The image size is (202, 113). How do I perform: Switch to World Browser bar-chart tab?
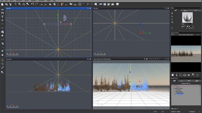[x=197, y=81]
